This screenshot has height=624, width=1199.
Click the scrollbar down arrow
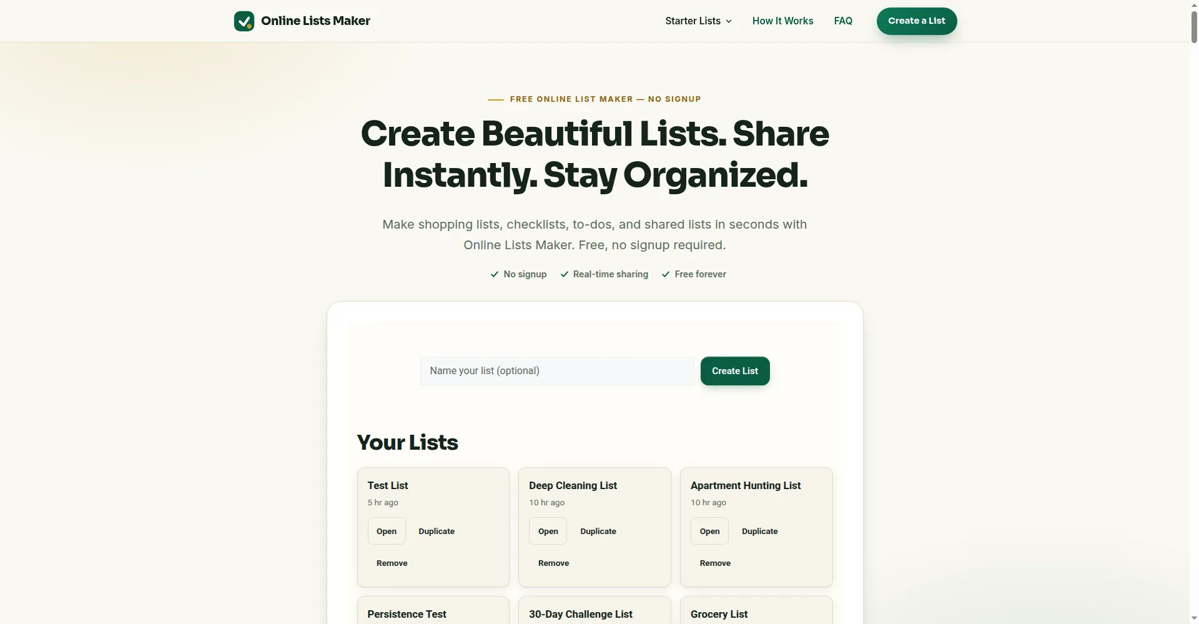pyautogui.click(x=1194, y=619)
